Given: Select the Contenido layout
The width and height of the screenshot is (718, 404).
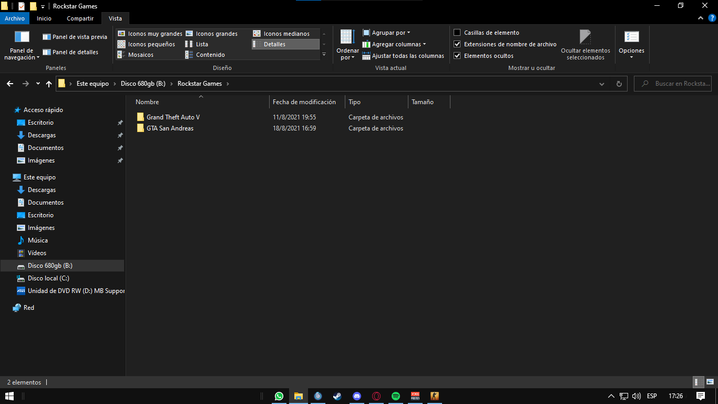Looking at the screenshot, I should point(205,55).
